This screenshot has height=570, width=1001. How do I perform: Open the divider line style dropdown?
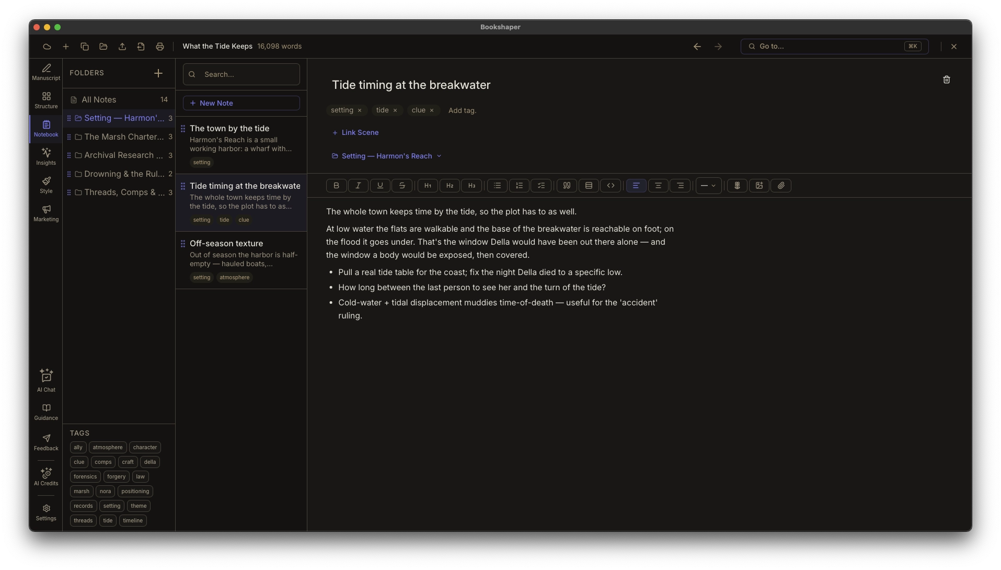[709, 186]
